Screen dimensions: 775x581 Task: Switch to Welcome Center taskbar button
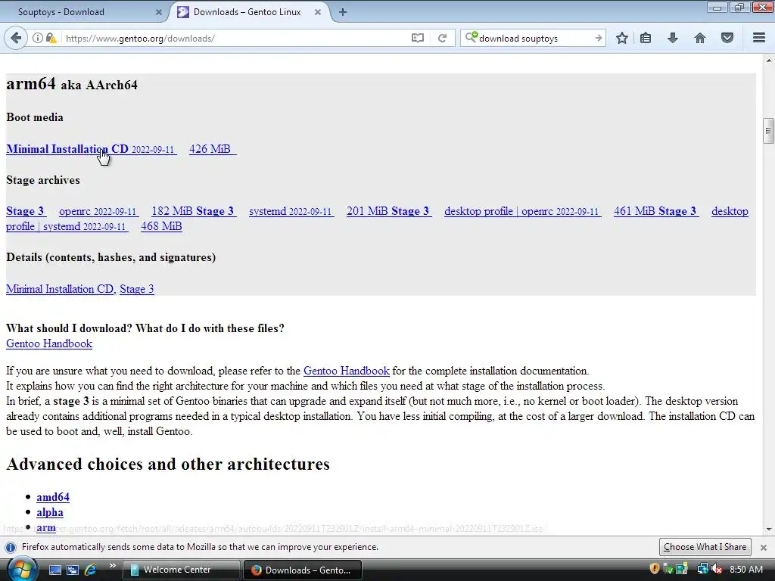(181, 570)
